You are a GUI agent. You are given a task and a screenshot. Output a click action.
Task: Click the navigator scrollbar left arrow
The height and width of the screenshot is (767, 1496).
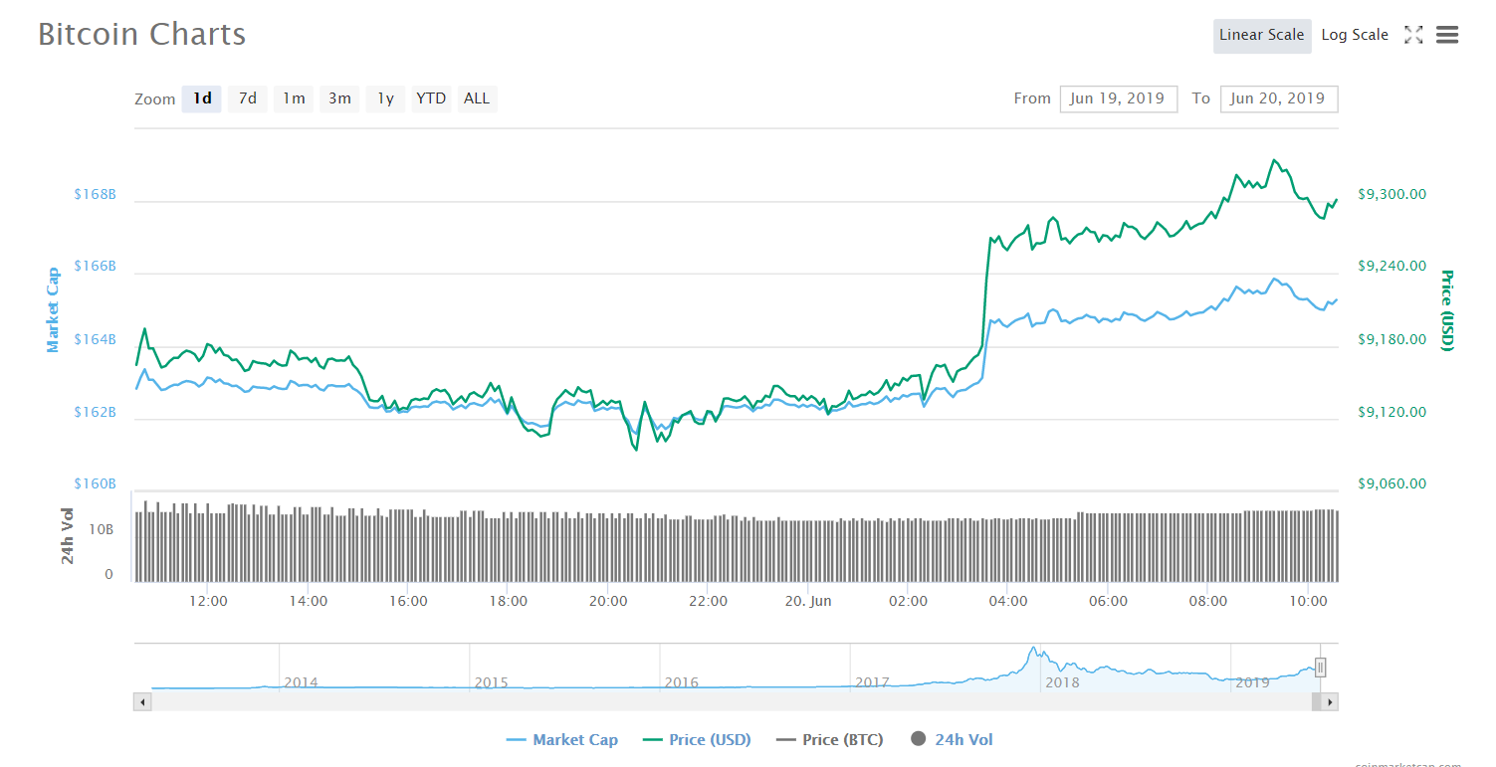click(x=142, y=702)
